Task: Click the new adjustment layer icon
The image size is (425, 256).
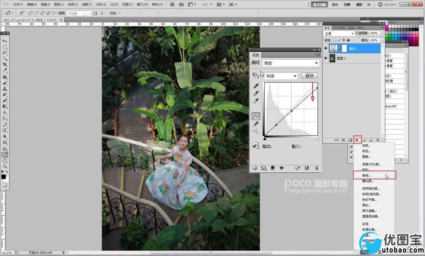Action: point(357,139)
